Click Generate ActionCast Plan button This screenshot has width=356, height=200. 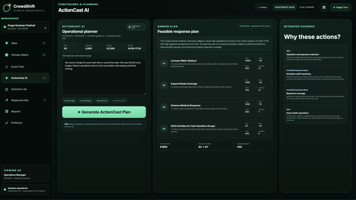click(x=104, y=112)
